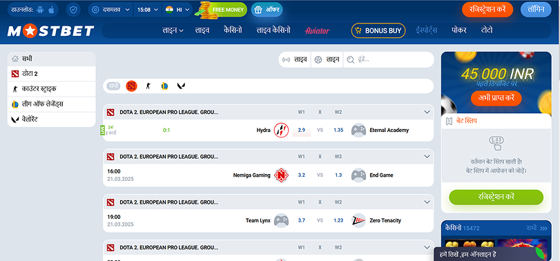560x261 pixels.
Task: Click the लॉगिन login button
Action: click(536, 10)
